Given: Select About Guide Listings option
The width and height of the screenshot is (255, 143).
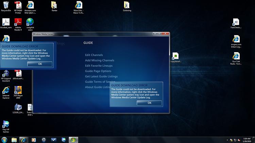Looking at the screenshot, I should point(98,87).
